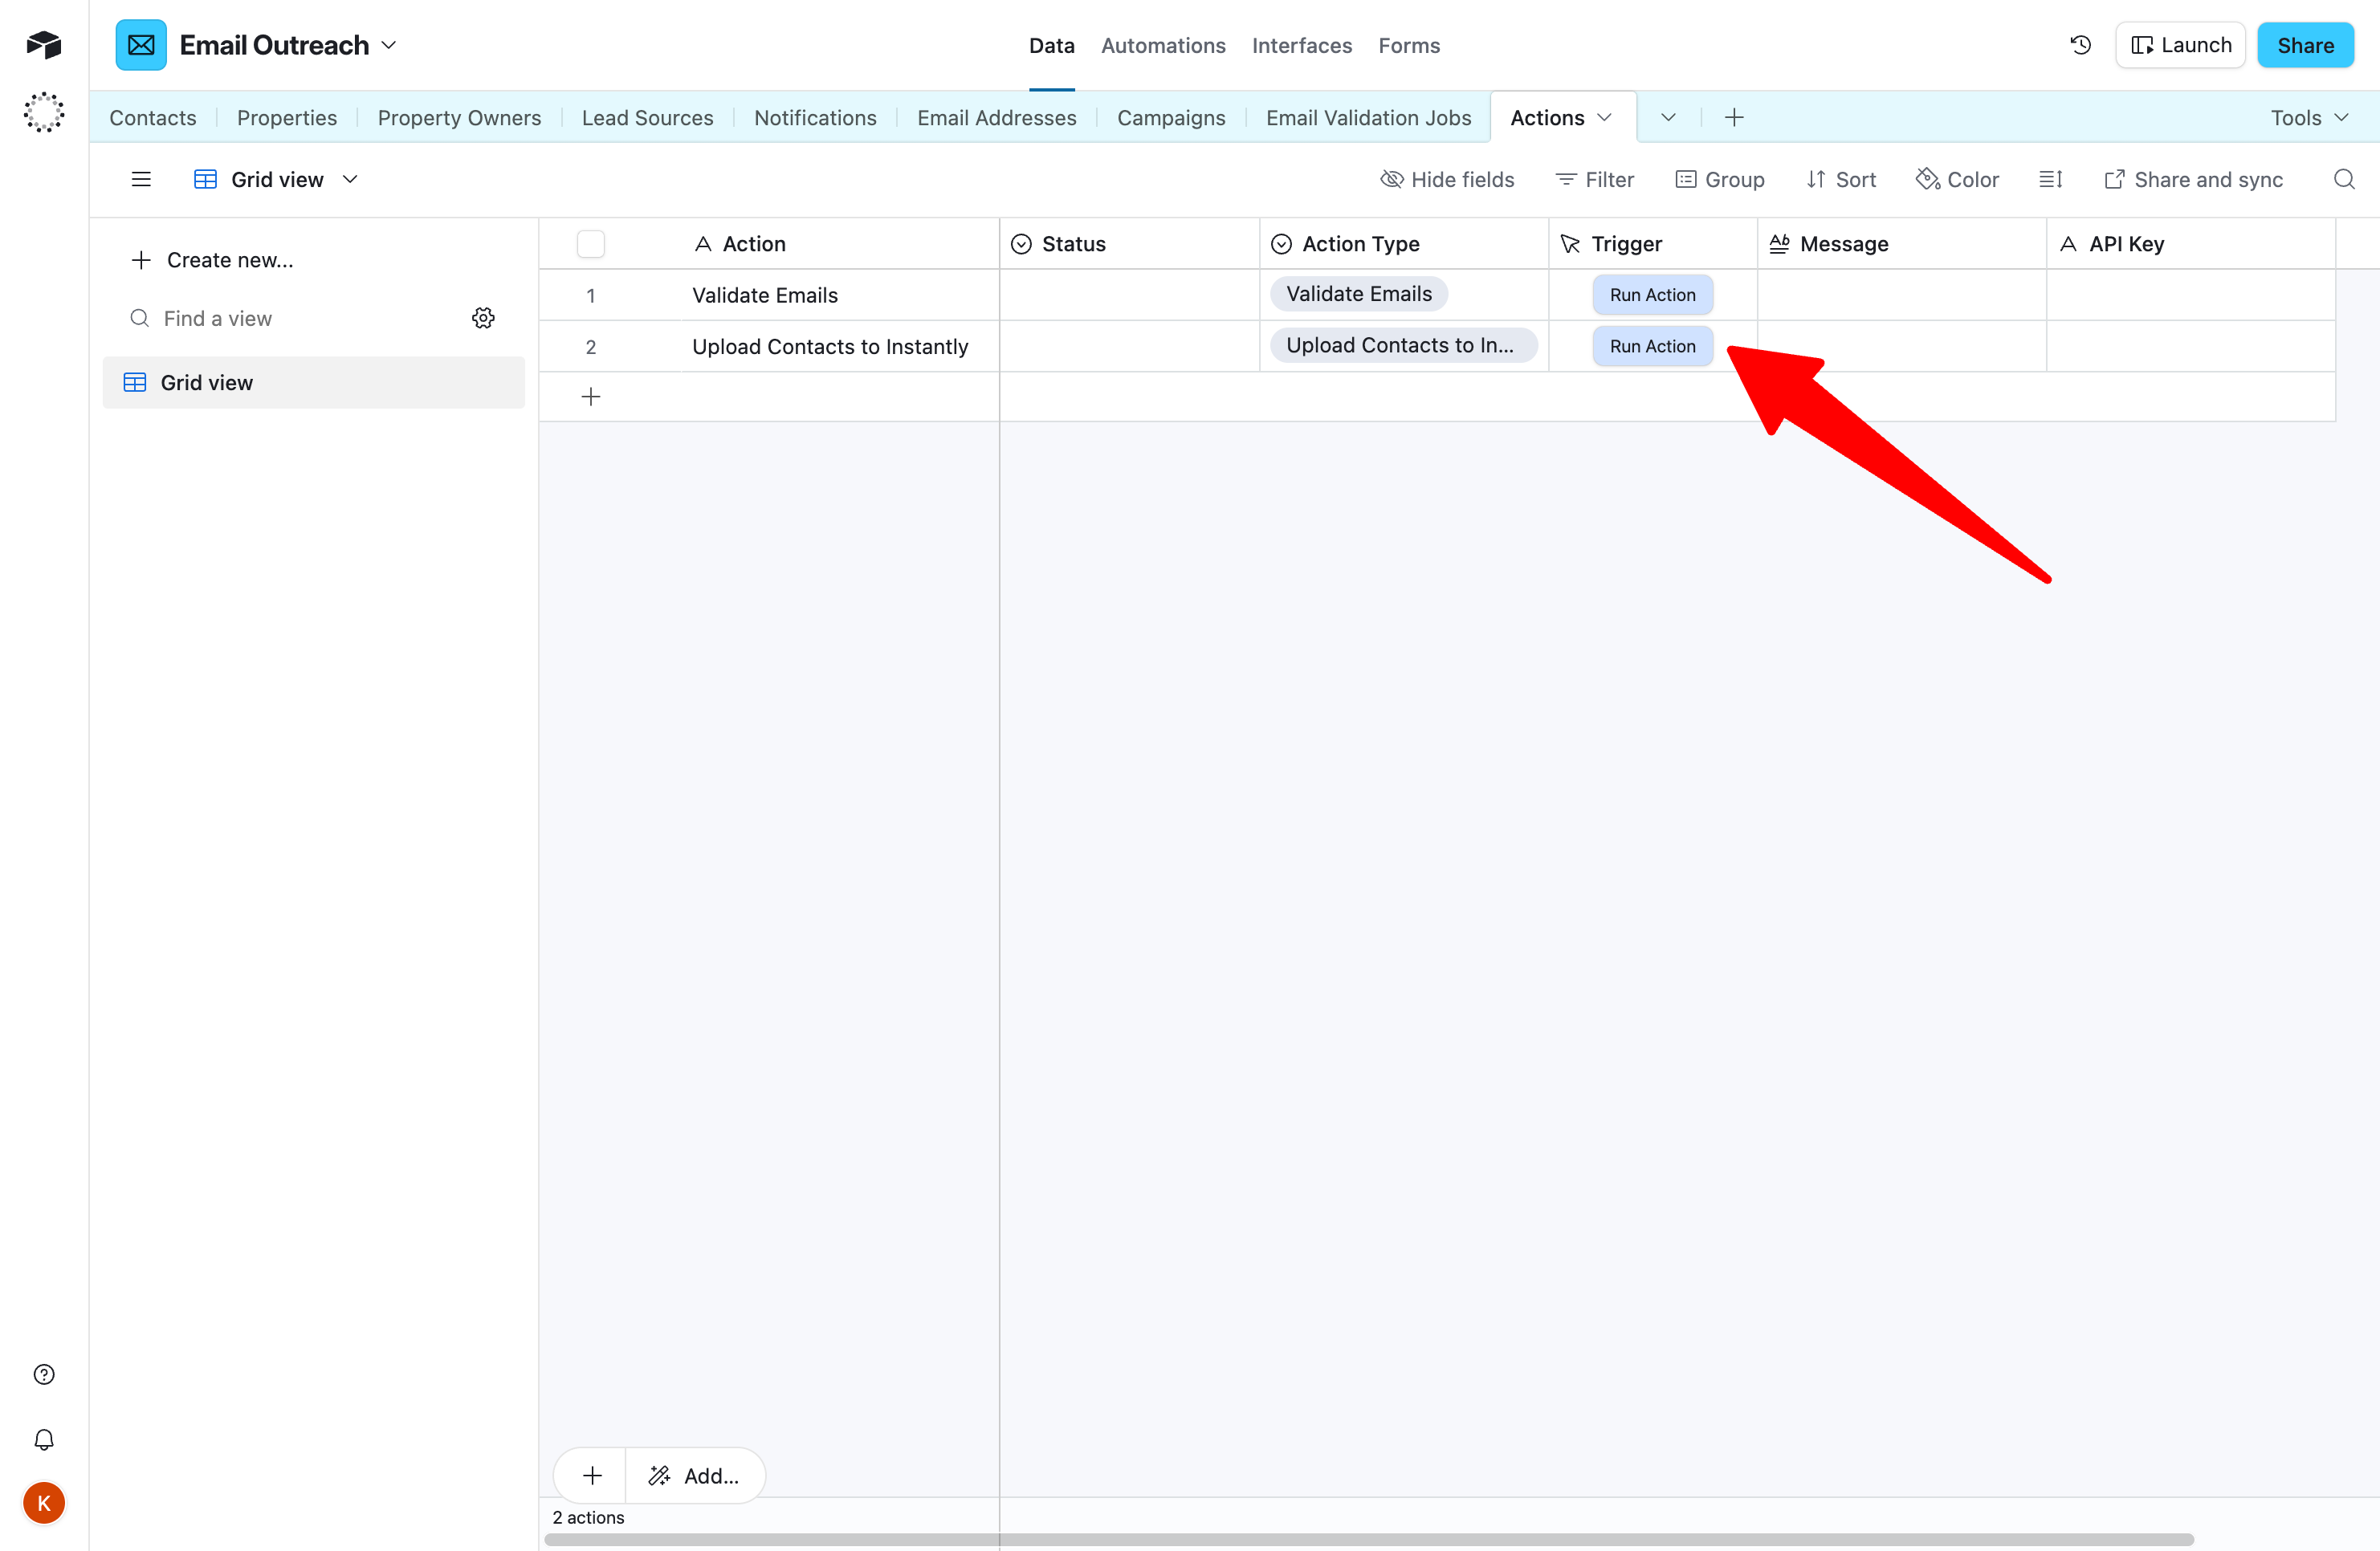The height and width of the screenshot is (1551, 2380).
Task: Open the Help question mark icon
Action: [43, 1374]
